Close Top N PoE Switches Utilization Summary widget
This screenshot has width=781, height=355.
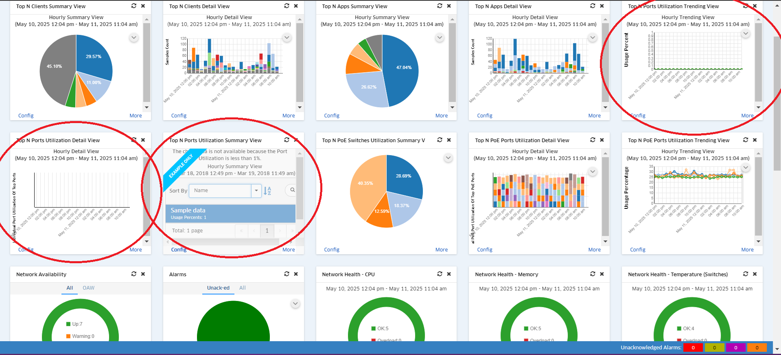click(x=449, y=140)
